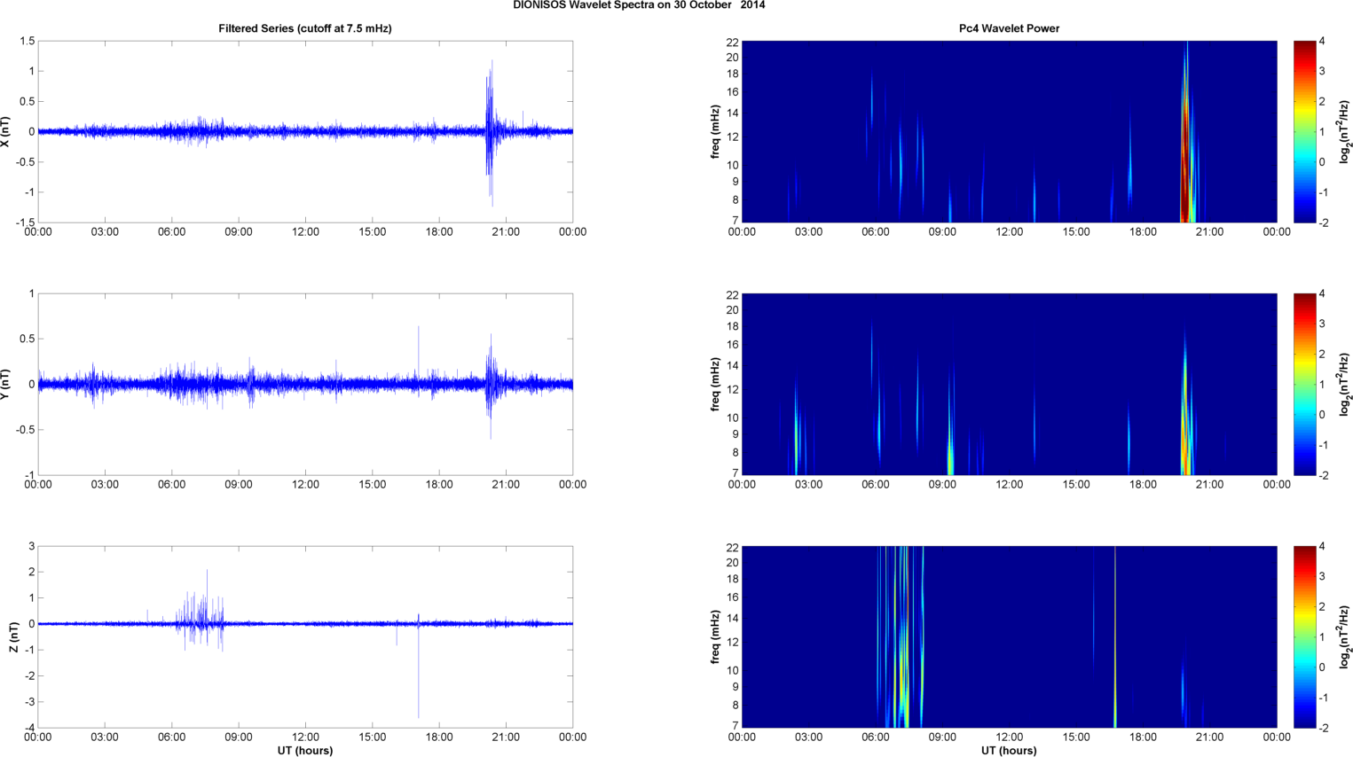Select the "Filtered Series (cutoff at 7.5 mHz)" heading

[305, 28]
